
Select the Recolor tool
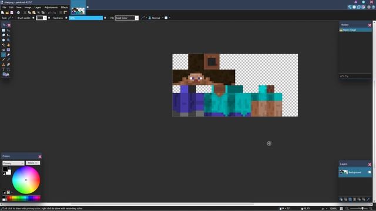(x=8, y=64)
